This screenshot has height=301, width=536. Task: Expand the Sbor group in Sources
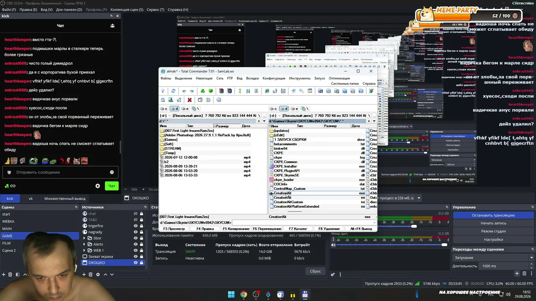[84, 238]
